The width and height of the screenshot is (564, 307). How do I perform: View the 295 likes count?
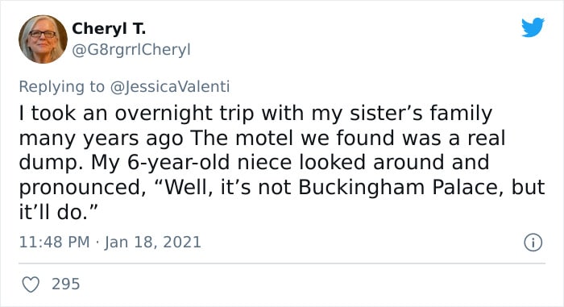[x=65, y=284]
